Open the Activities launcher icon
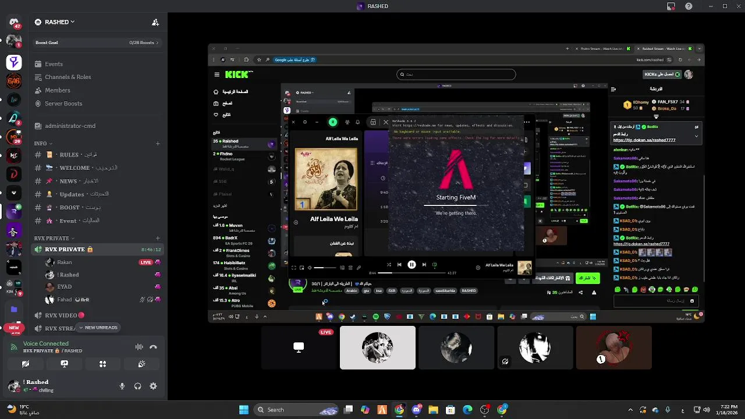Screen dimensions: 745x419 (x=102, y=364)
